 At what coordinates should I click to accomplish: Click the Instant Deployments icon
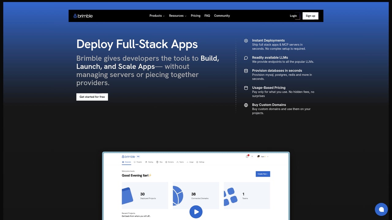click(246, 41)
